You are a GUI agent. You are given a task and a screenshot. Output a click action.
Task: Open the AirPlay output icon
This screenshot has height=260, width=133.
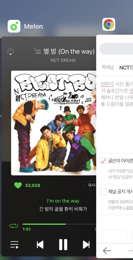click(11, 51)
